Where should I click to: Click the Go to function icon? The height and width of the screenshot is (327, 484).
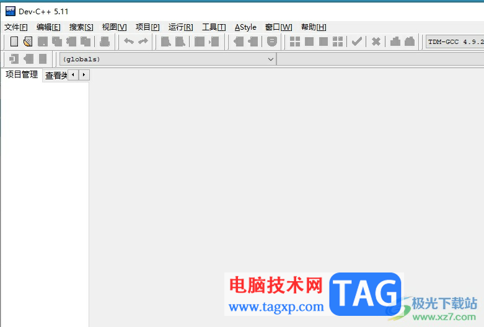[x=200, y=41]
